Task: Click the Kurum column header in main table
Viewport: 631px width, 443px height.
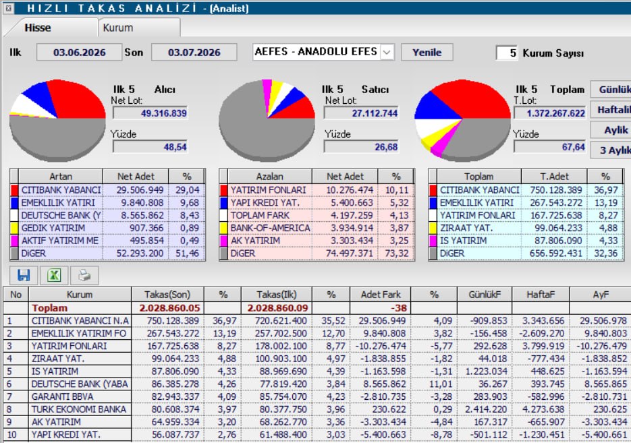Action: tap(80, 295)
